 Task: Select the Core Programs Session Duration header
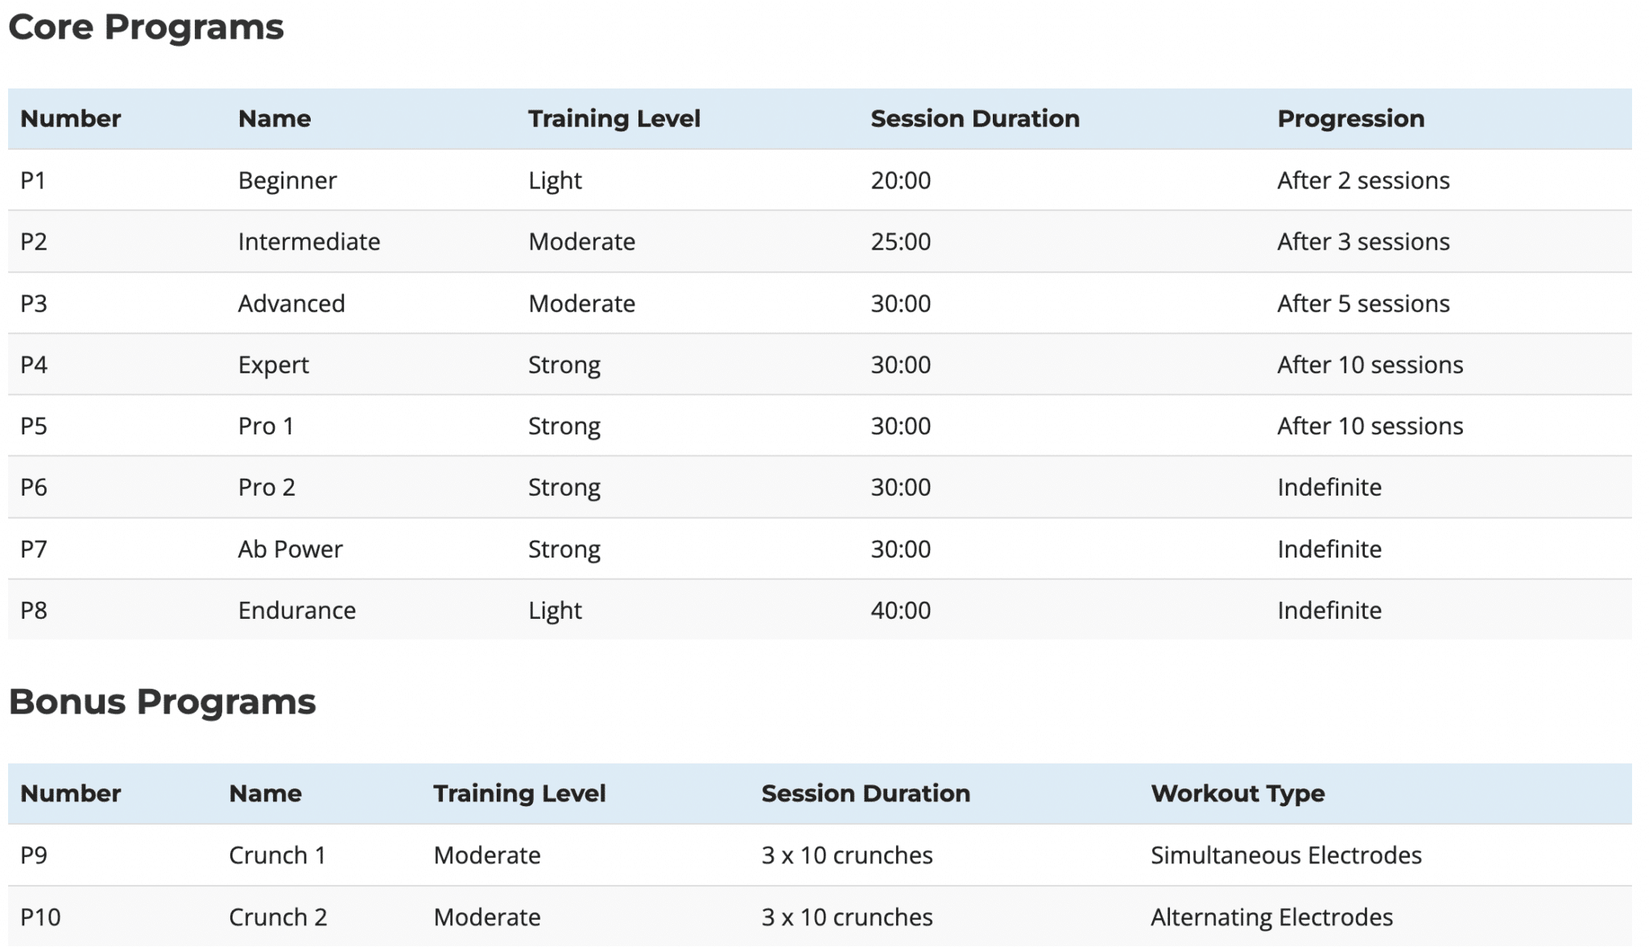click(974, 119)
